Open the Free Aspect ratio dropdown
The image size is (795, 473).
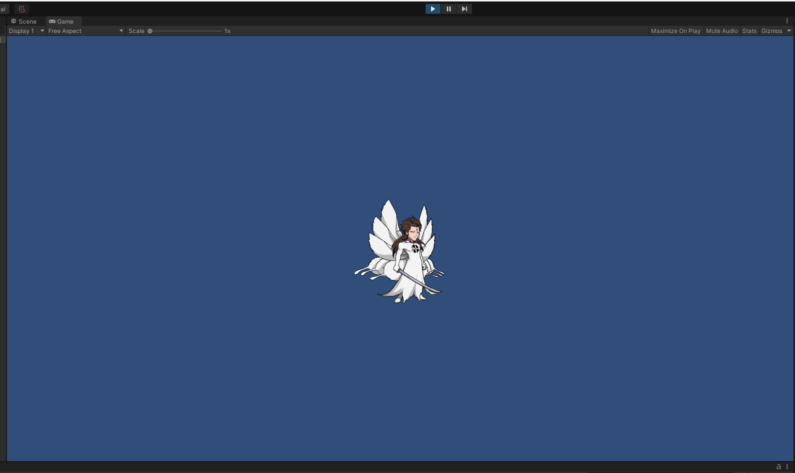[x=85, y=31]
